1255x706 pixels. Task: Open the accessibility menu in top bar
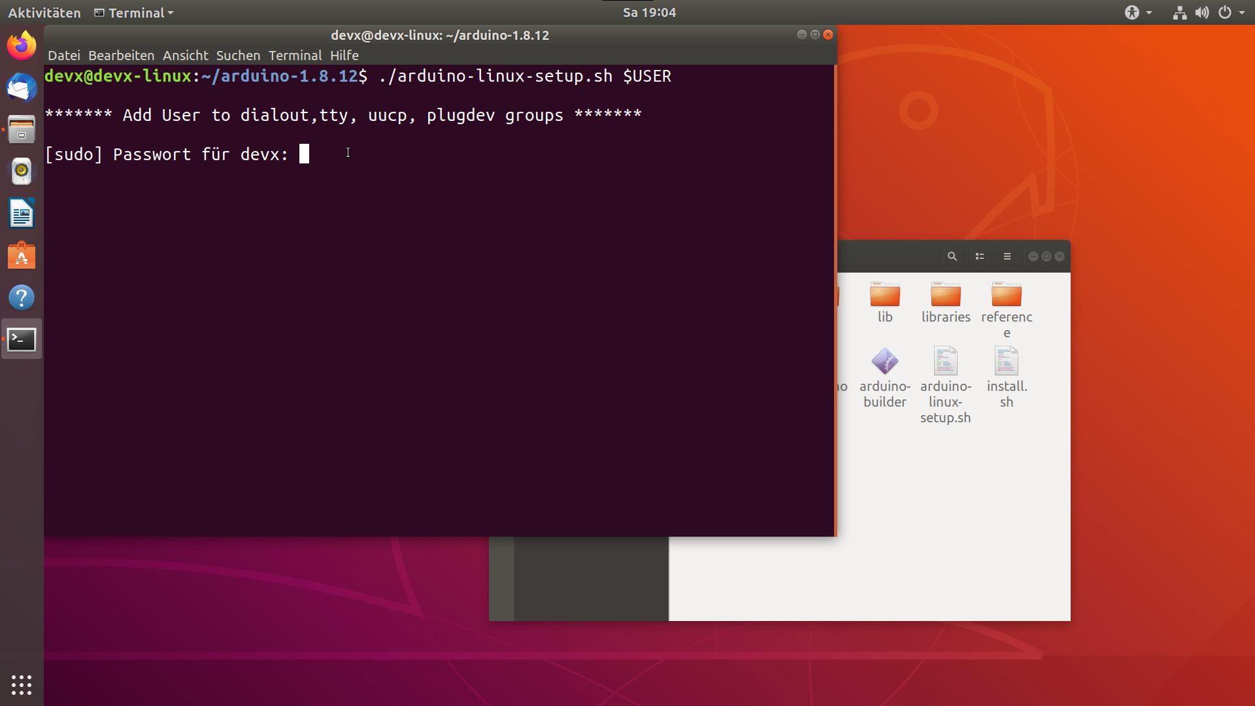[x=1138, y=12]
